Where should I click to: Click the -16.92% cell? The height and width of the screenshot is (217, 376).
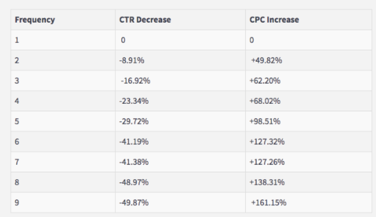(135, 81)
